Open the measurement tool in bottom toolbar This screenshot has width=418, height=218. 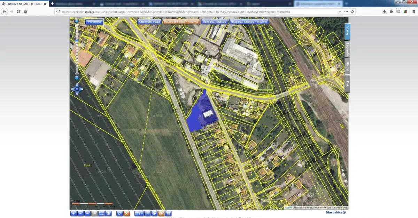click(x=139, y=213)
